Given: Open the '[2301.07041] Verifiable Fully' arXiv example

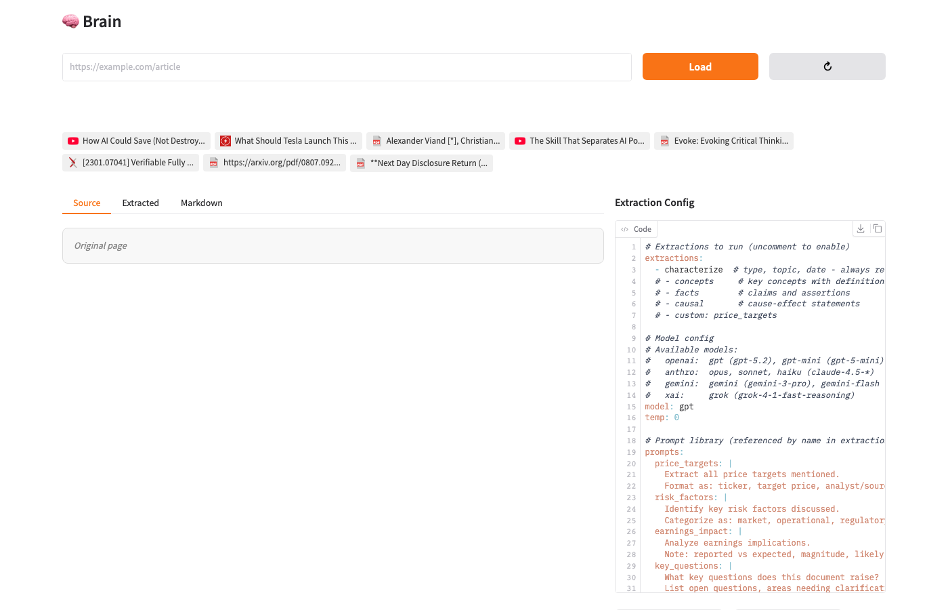Looking at the screenshot, I should [131, 163].
